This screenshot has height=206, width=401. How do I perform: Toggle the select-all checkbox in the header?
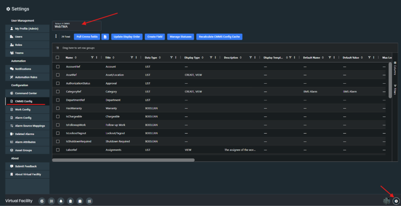tap(57, 57)
